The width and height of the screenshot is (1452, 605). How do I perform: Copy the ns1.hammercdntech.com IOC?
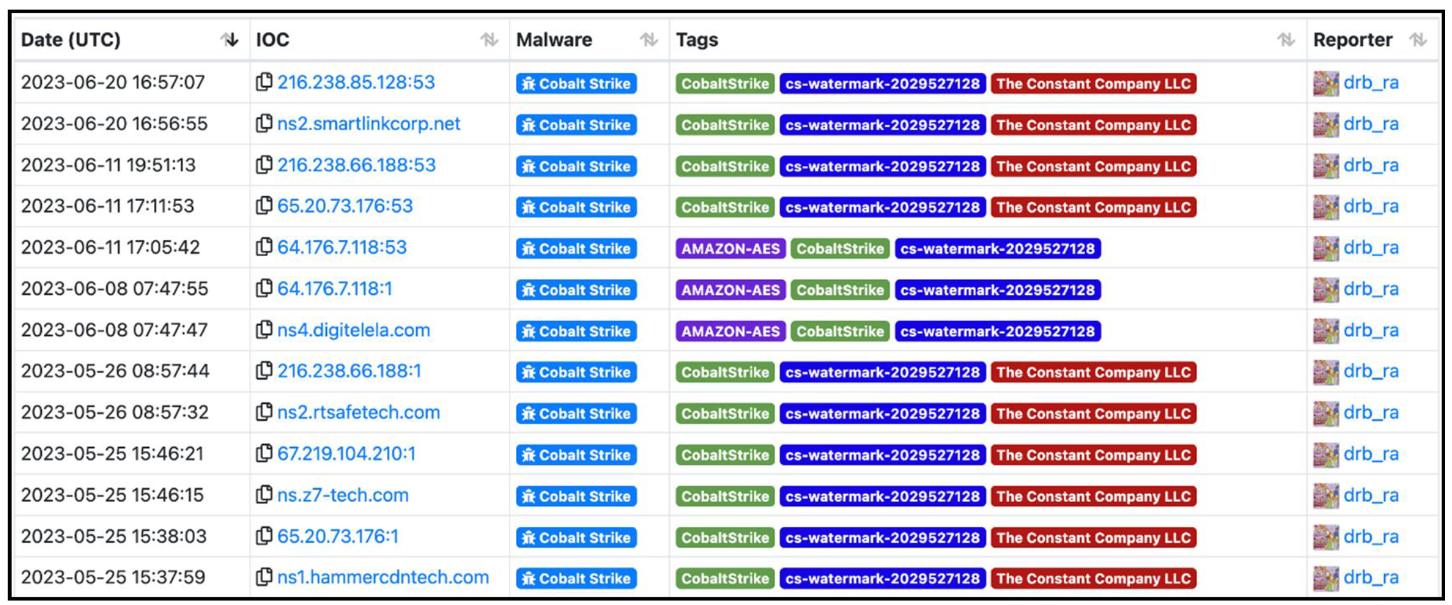click(264, 577)
